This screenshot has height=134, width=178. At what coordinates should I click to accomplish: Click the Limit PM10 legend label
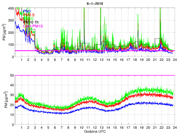coord(33,26)
